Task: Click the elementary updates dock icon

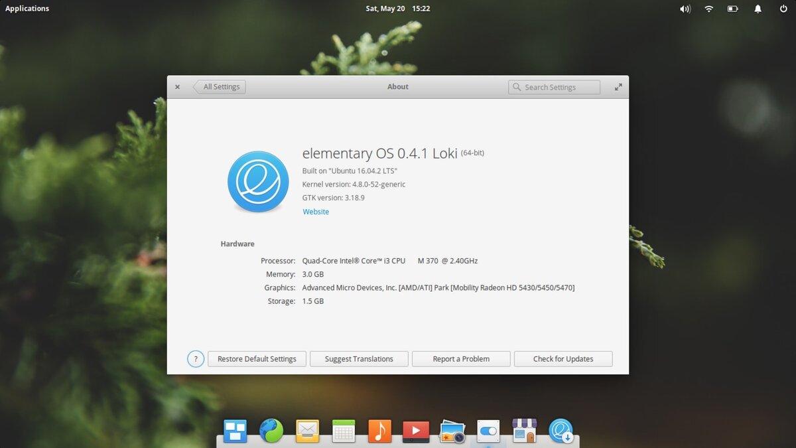Action: tap(561, 431)
